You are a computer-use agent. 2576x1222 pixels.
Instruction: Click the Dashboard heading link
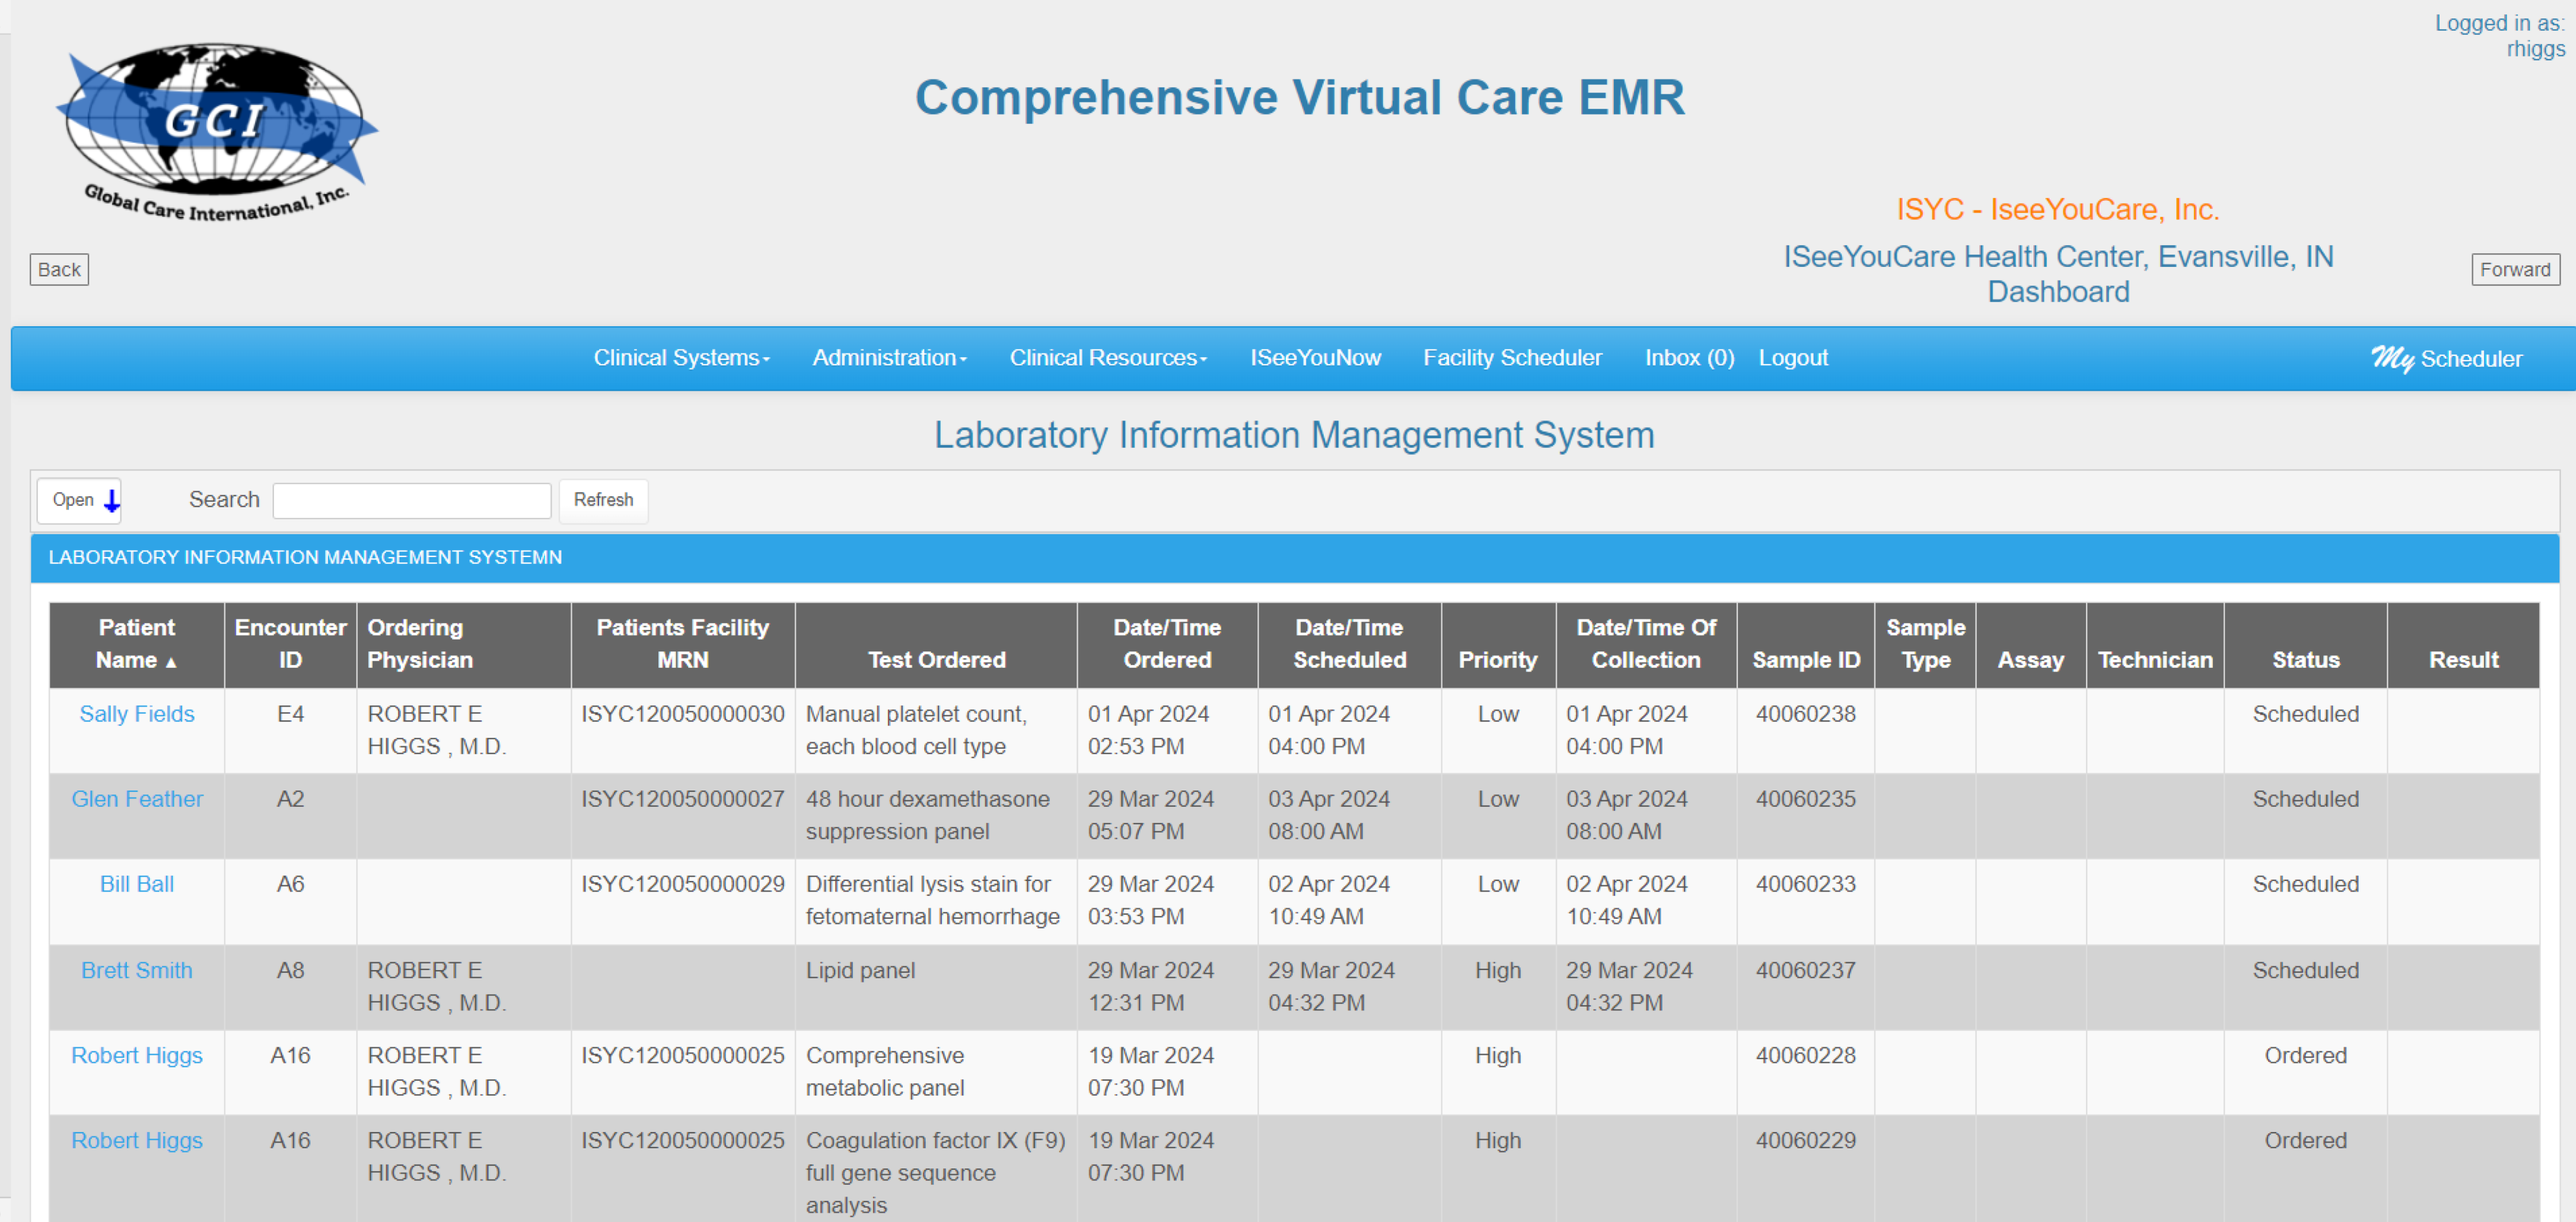click(x=2058, y=292)
